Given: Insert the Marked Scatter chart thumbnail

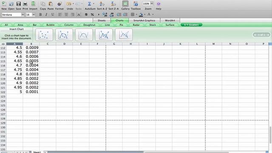Looking at the screenshot, I should pyautogui.click(x=44, y=35).
